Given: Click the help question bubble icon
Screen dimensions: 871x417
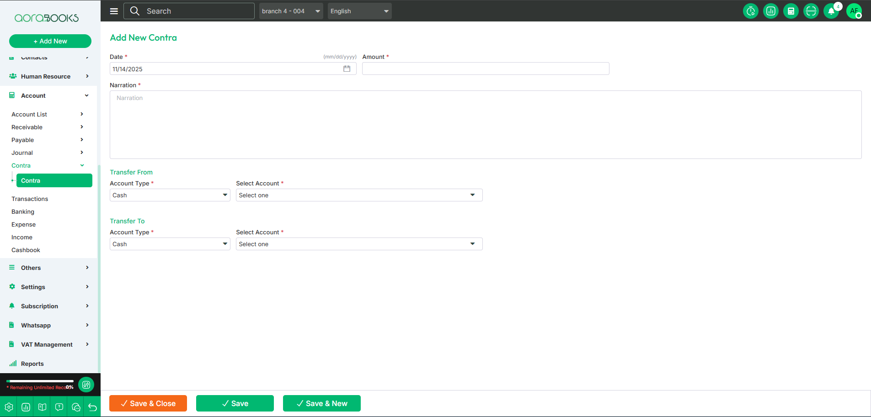Looking at the screenshot, I should [x=59, y=407].
